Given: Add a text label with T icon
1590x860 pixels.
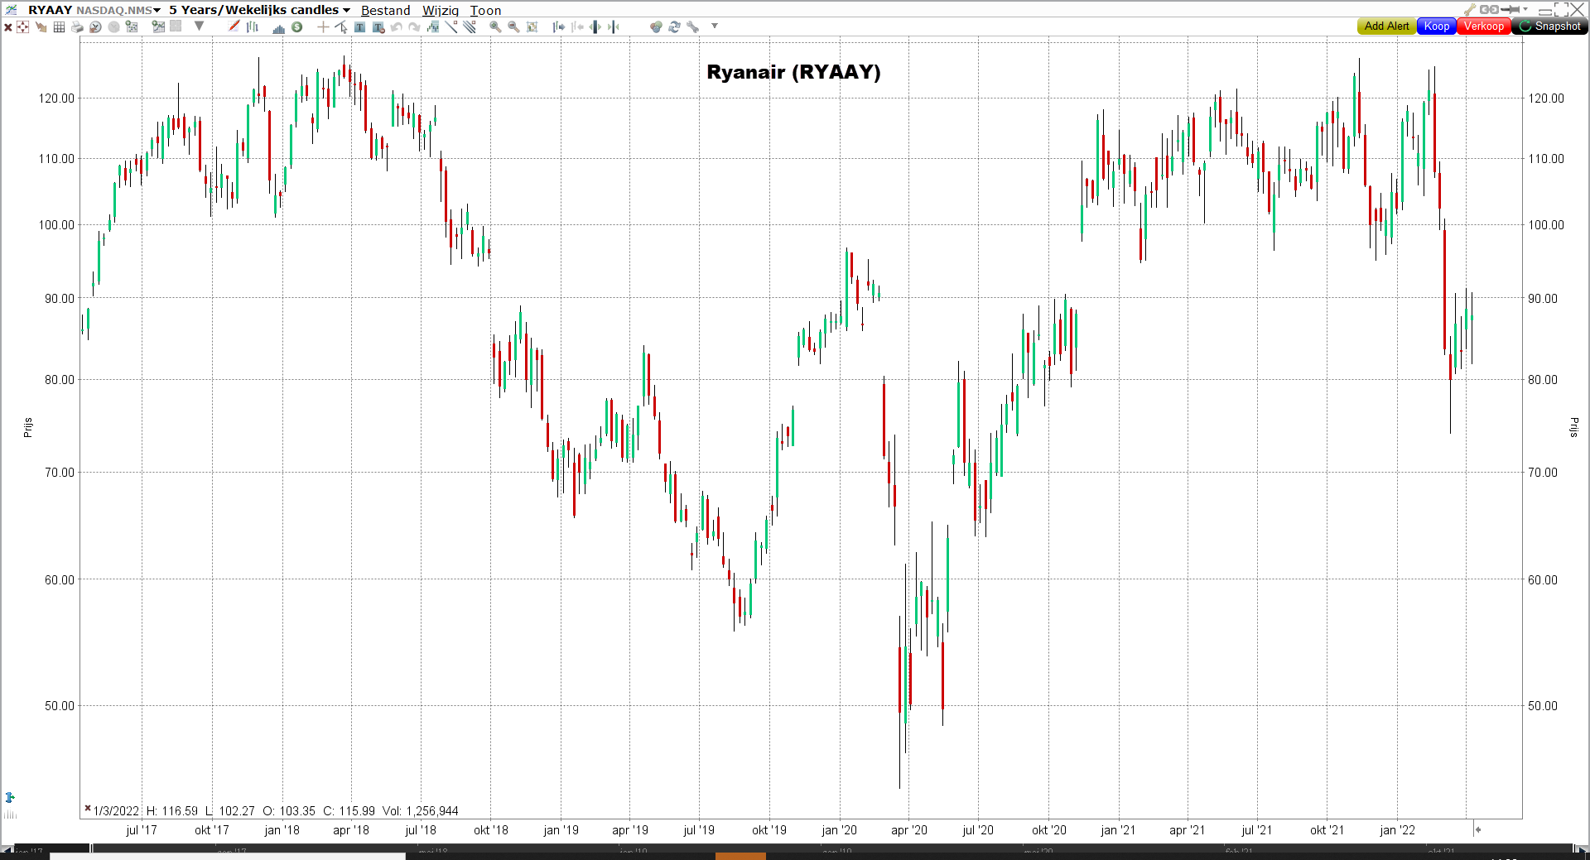Looking at the screenshot, I should (x=359, y=26).
